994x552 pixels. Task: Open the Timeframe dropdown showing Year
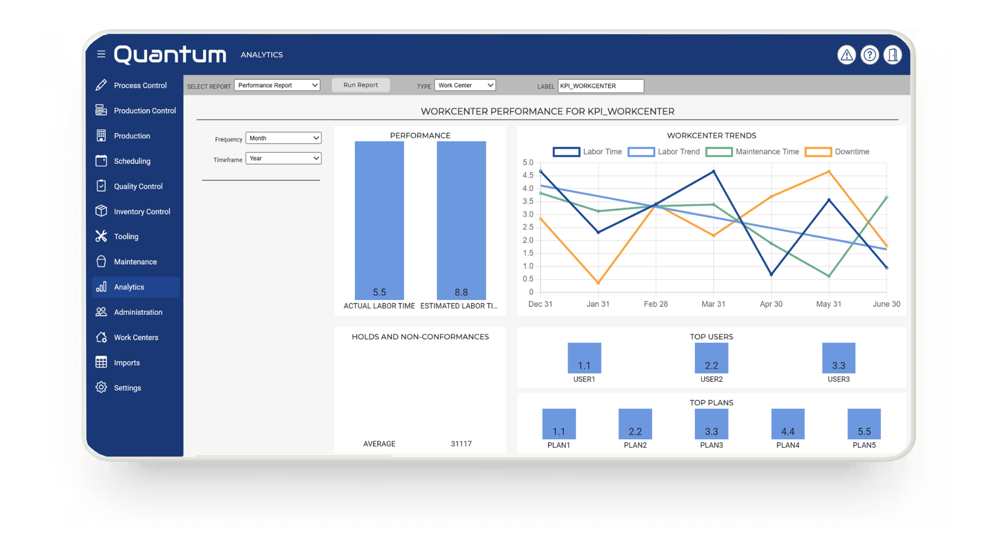283,158
